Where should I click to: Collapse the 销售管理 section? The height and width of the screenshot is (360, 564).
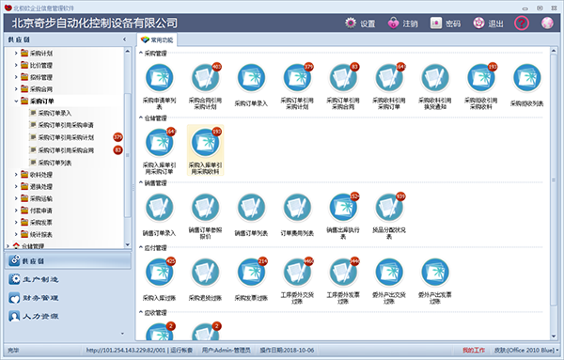(141, 182)
